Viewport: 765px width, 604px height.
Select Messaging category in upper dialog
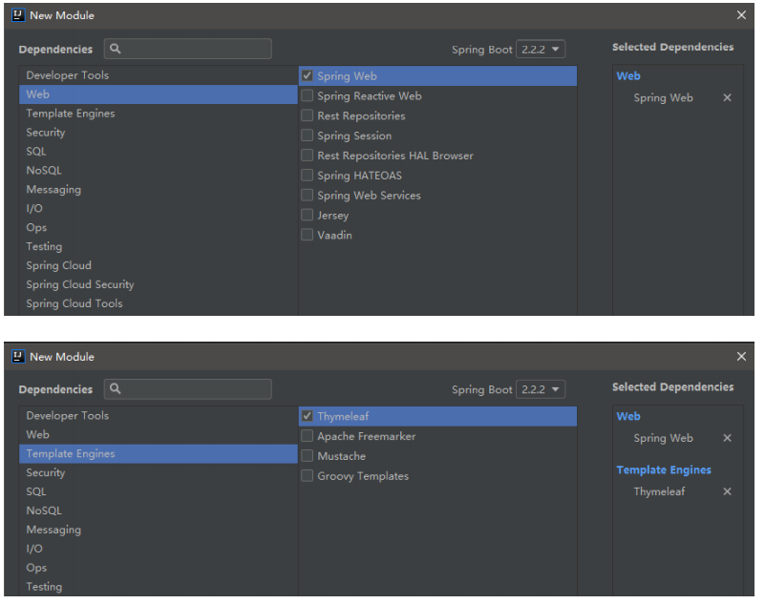click(159, 189)
